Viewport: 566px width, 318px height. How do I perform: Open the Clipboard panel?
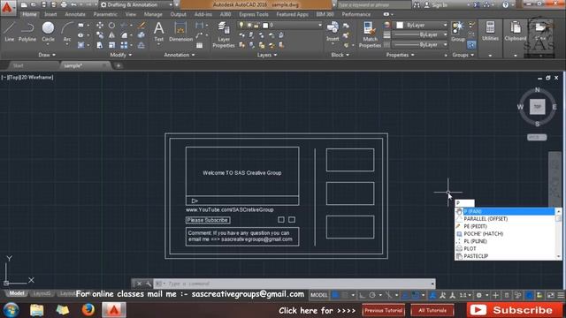tap(516, 31)
